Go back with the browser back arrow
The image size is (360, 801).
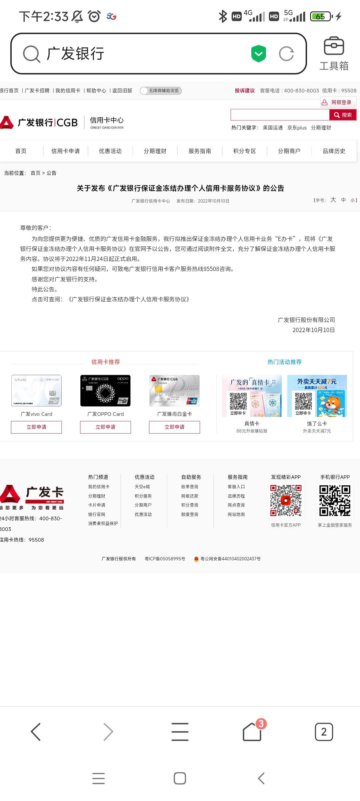(x=36, y=732)
